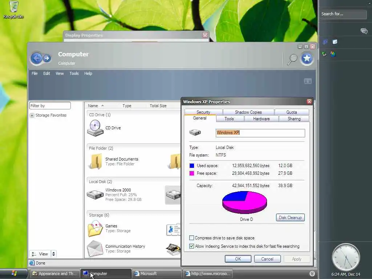Image resolution: width=372 pixels, height=279 pixels.
Task: Switch to the Tools tab in Properties
Action: click(229, 119)
